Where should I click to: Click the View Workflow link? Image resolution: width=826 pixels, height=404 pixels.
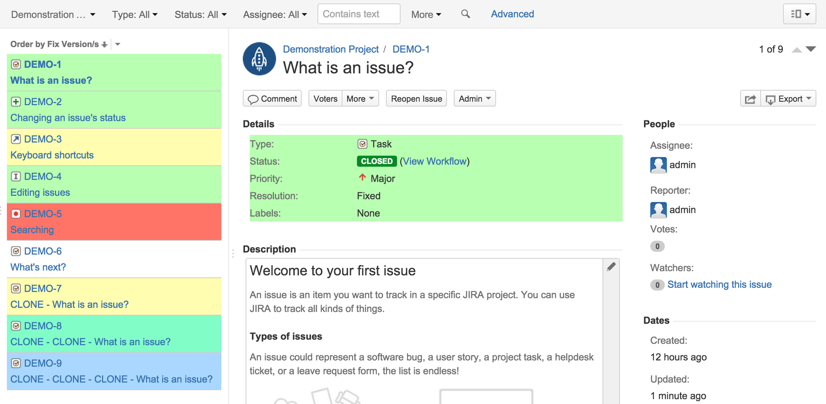tap(435, 161)
